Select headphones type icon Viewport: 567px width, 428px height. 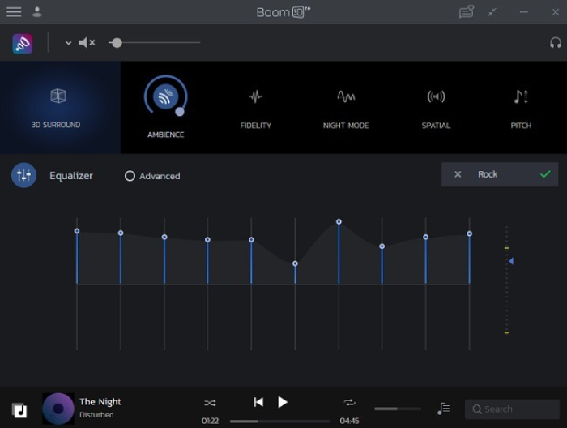pos(556,43)
